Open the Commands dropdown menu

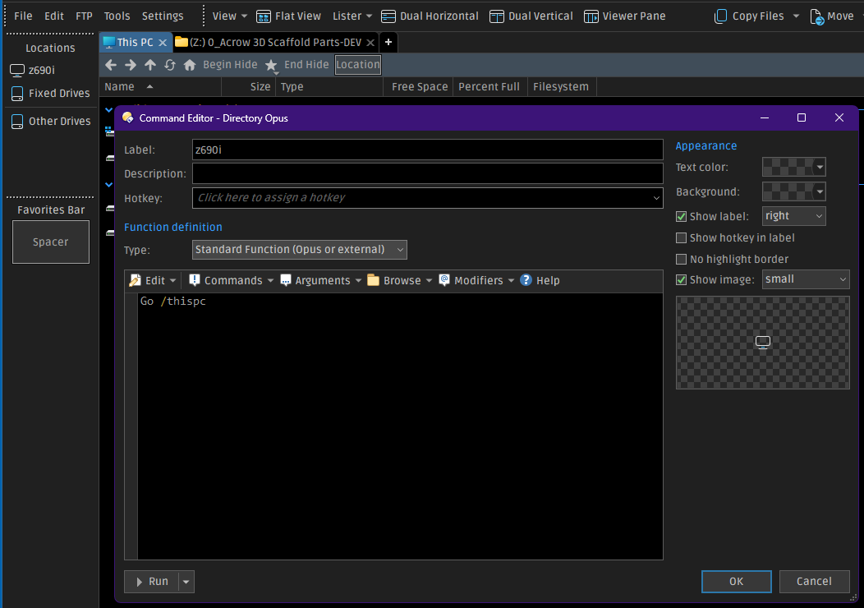(232, 280)
